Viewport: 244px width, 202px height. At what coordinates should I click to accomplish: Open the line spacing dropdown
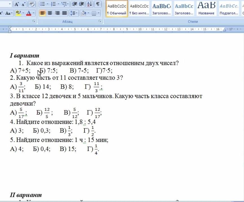[x=73, y=13]
